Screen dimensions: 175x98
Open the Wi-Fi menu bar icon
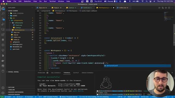click(142, 1)
